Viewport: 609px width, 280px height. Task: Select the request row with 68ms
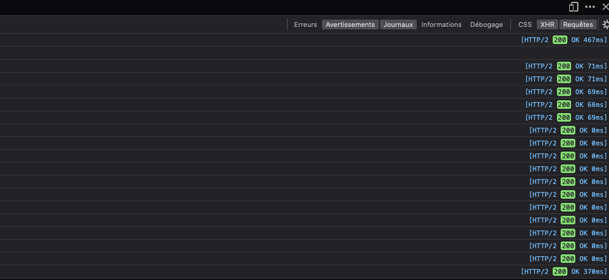click(x=305, y=105)
